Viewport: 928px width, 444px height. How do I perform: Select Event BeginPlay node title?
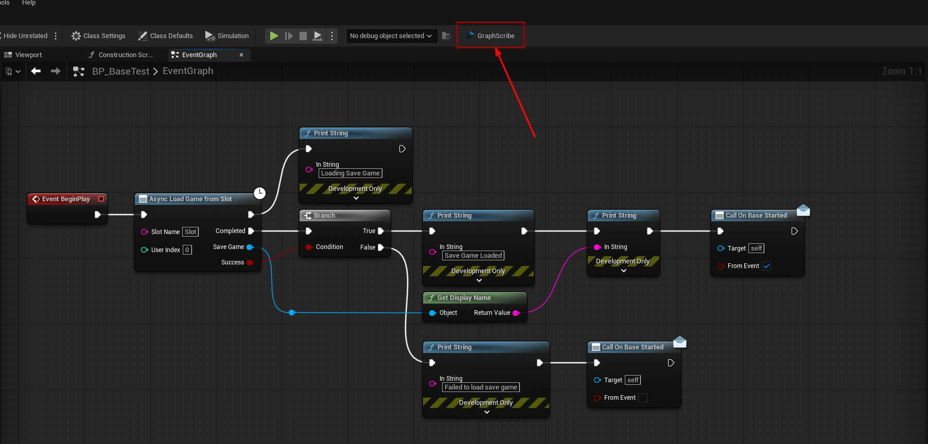point(66,199)
